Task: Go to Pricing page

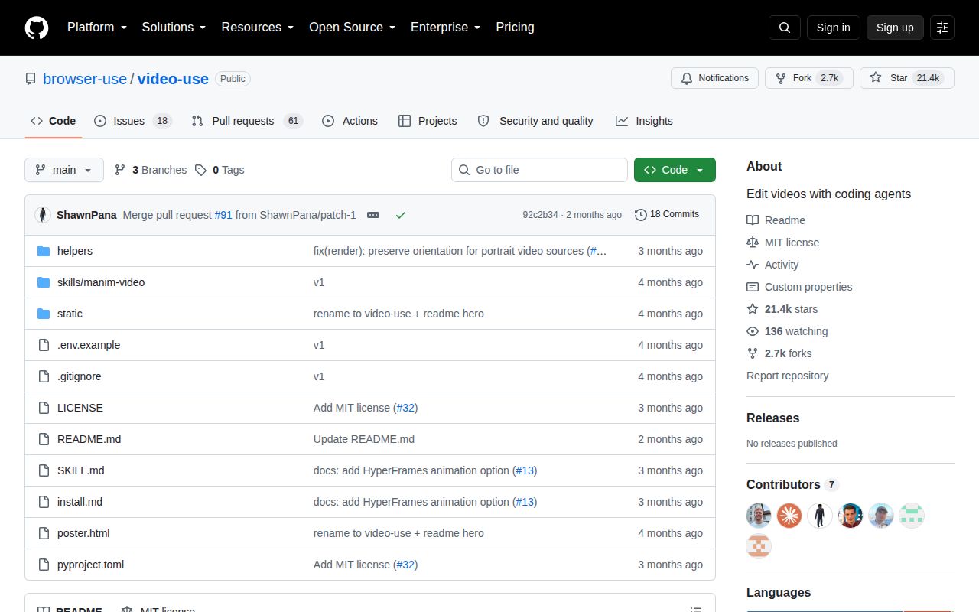Action: pos(515,28)
